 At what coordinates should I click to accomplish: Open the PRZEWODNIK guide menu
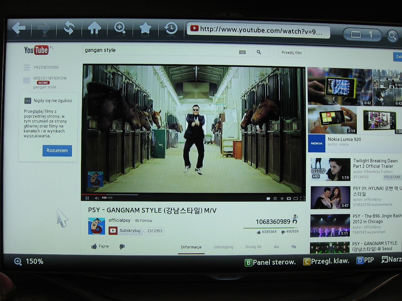[x=41, y=67]
